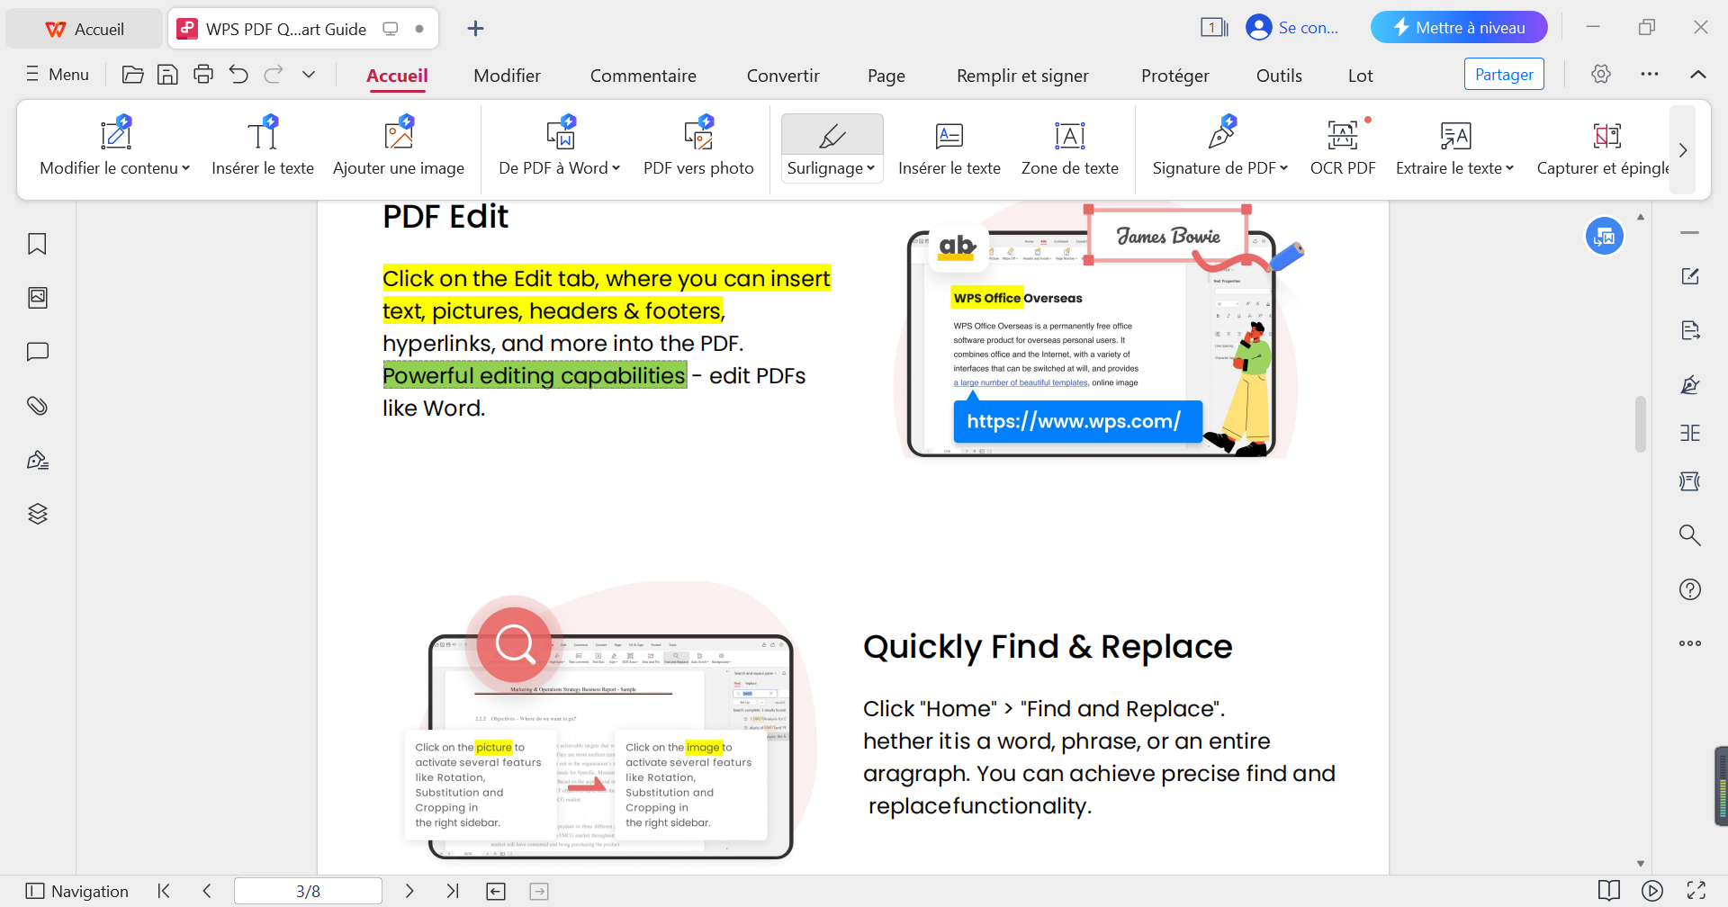
Task: Show more ribbon tools right arrow
Action: click(1682, 150)
